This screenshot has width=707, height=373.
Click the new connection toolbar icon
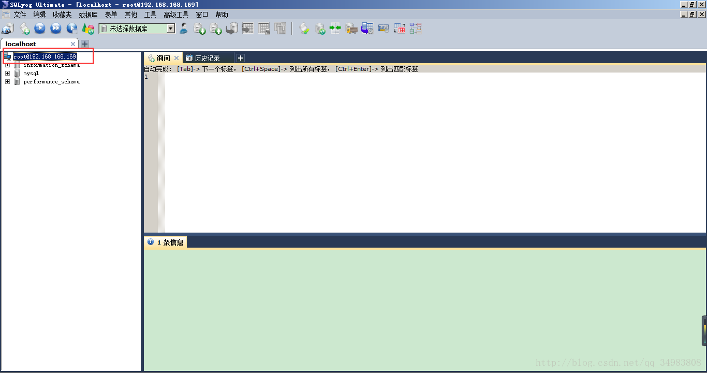pos(8,28)
